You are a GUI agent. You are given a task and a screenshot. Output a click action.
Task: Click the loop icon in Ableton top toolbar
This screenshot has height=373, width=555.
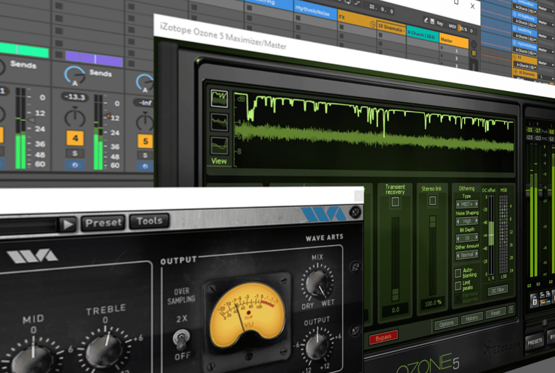[347, 2]
